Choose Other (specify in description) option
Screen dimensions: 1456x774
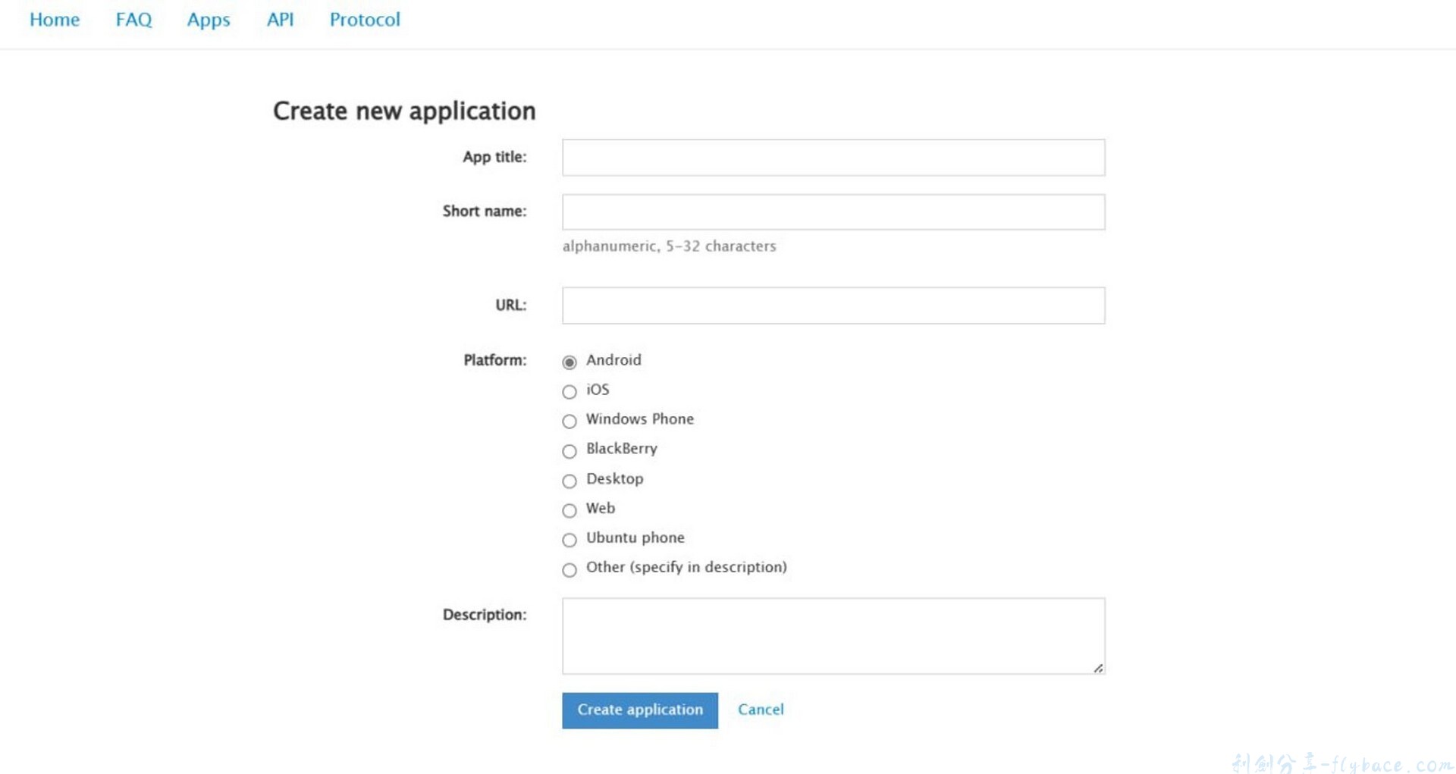(570, 570)
